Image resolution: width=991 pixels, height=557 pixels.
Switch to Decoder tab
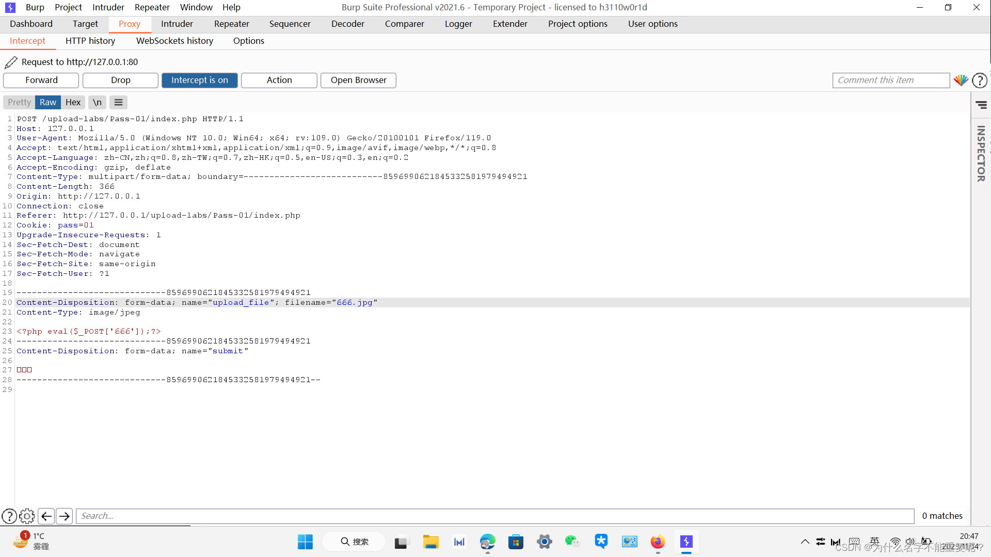[348, 24]
